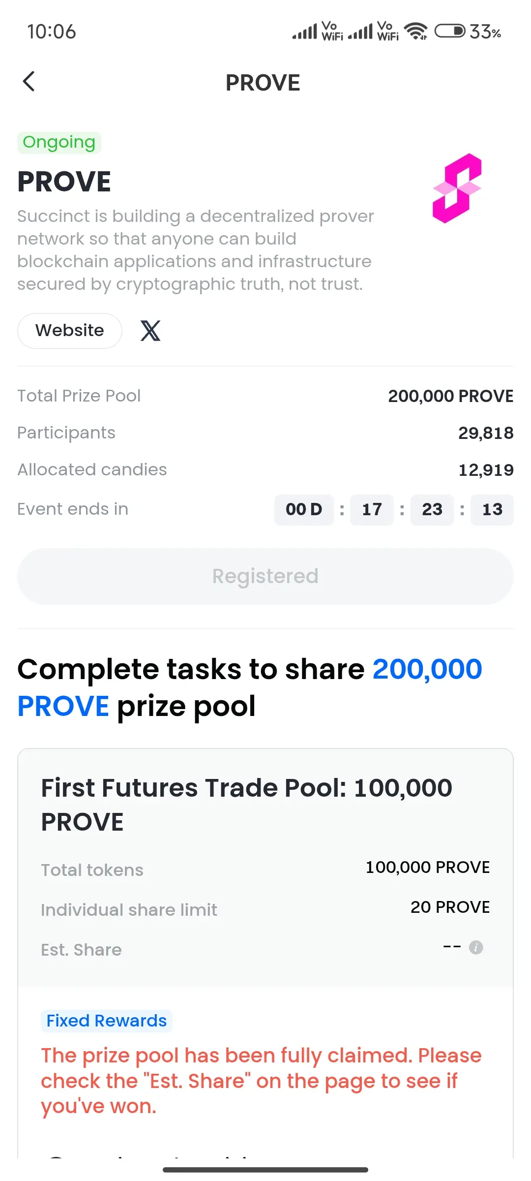This screenshot has width=531, height=1181.
Task: Tap the PROVE page title
Action: tap(263, 83)
